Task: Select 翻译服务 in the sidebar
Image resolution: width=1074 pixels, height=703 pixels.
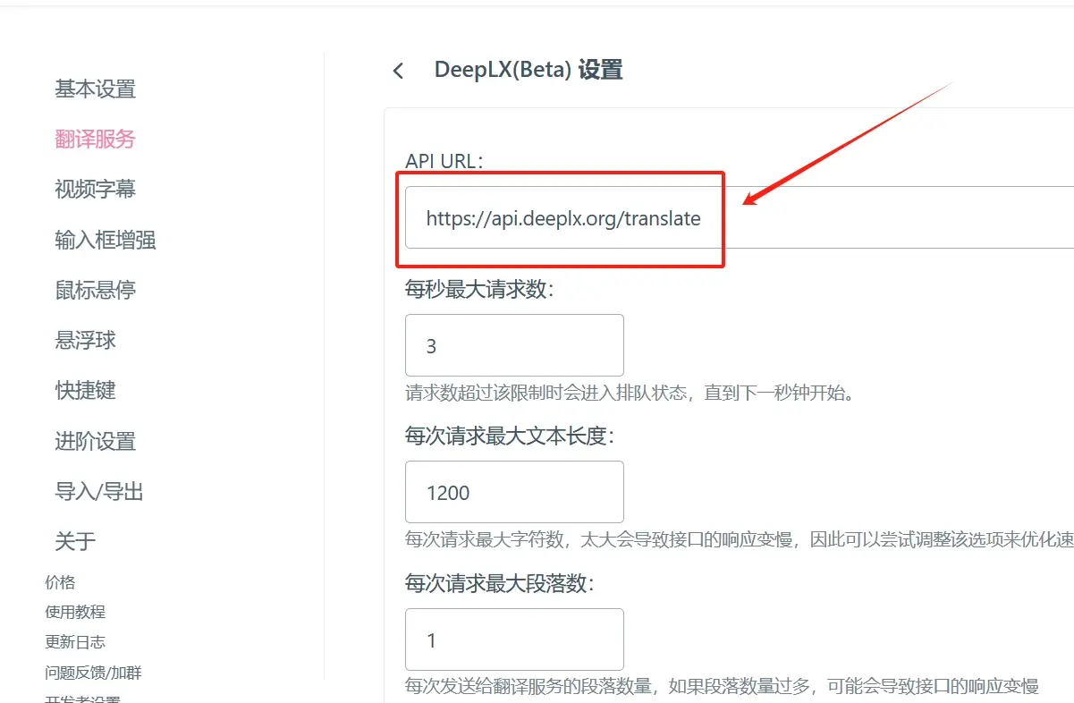Action: pos(95,140)
